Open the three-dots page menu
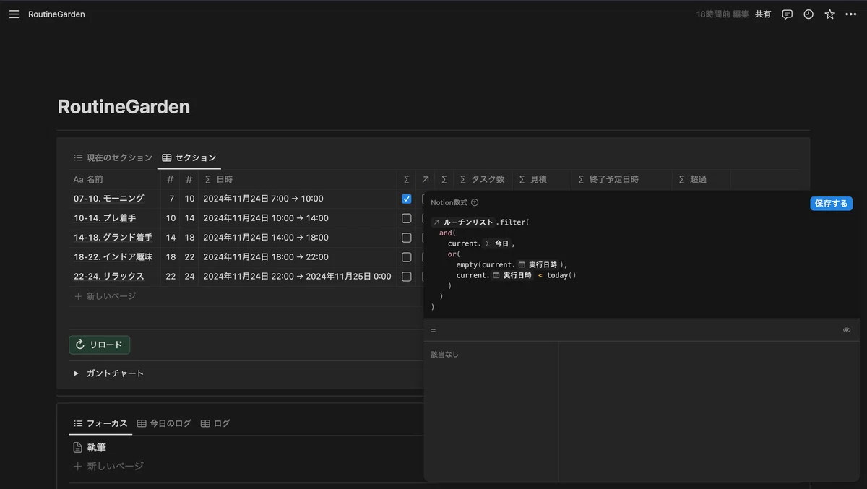This screenshot has width=867, height=489. pos(850,14)
